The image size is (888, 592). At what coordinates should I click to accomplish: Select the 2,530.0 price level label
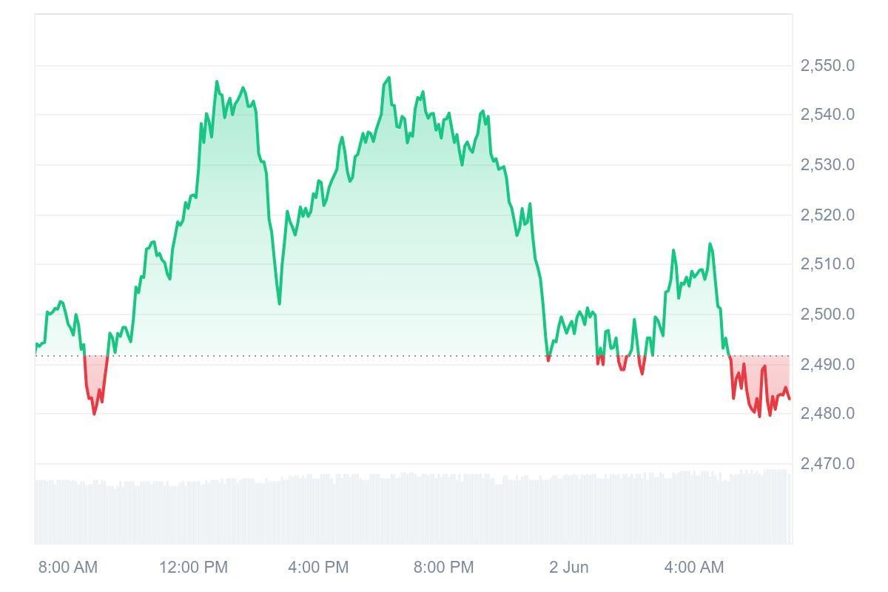coord(827,164)
